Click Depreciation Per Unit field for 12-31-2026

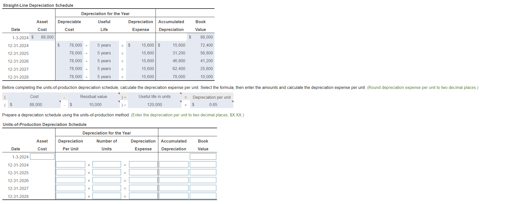click(x=71, y=180)
